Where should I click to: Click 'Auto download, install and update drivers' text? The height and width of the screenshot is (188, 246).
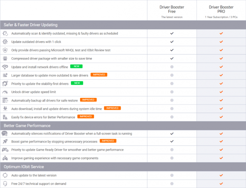pyautogui.click(x=57, y=109)
